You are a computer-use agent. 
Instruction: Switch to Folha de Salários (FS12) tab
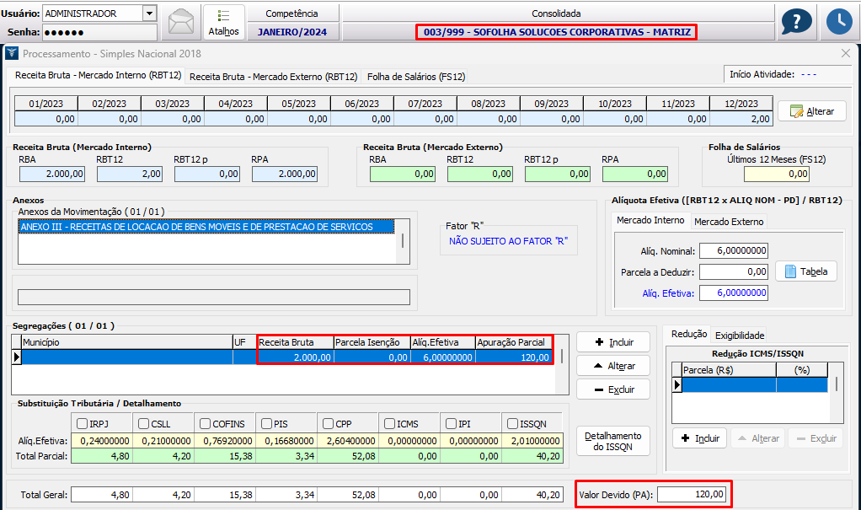click(416, 77)
